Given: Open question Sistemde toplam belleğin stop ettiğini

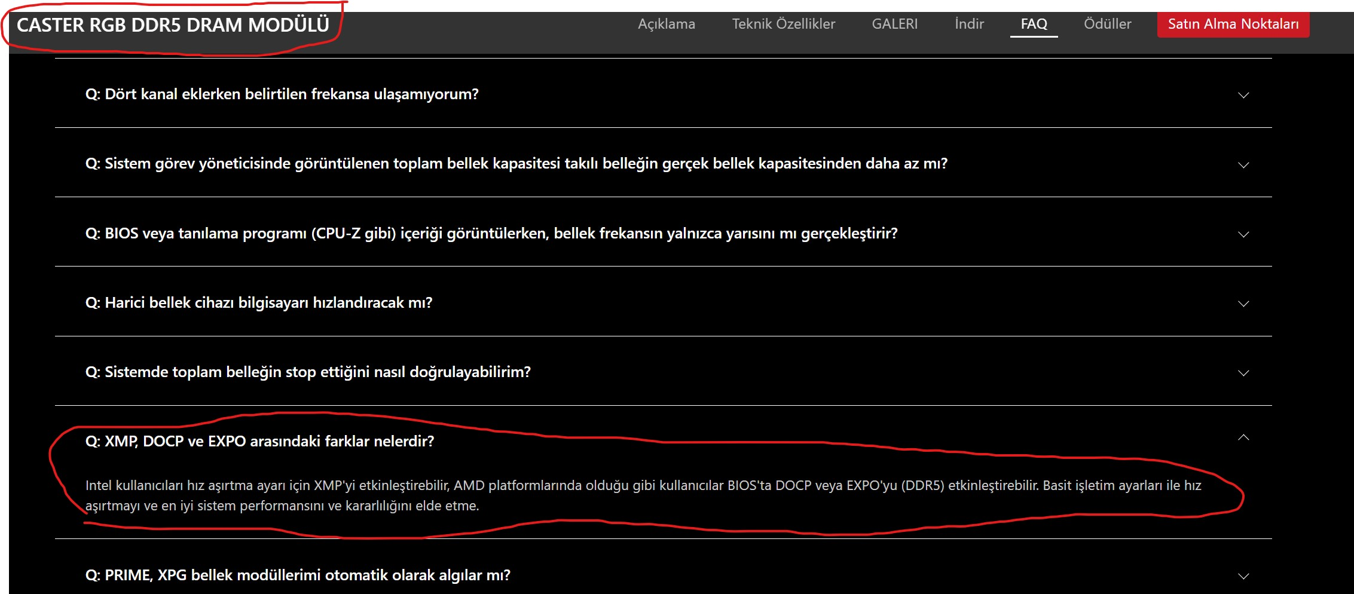Looking at the screenshot, I should click(308, 372).
